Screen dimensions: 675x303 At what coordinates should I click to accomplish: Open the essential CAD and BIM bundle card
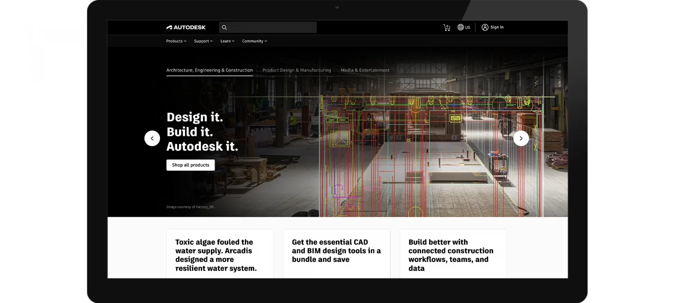click(x=336, y=254)
